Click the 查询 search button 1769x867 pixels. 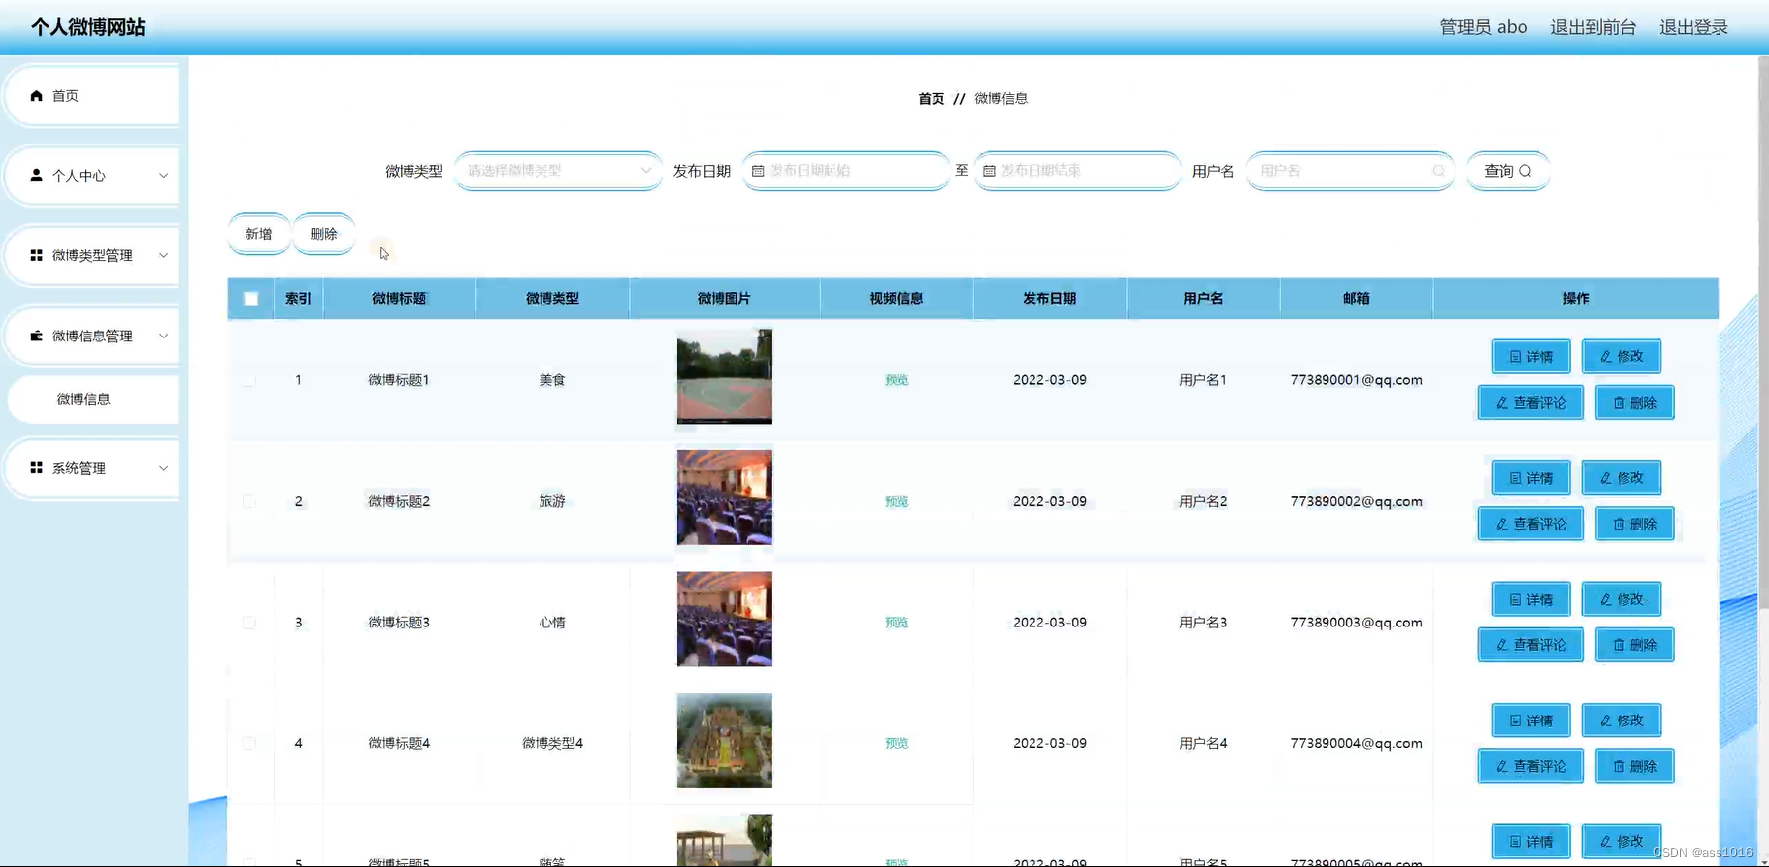pyautogui.click(x=1508, y=171)
